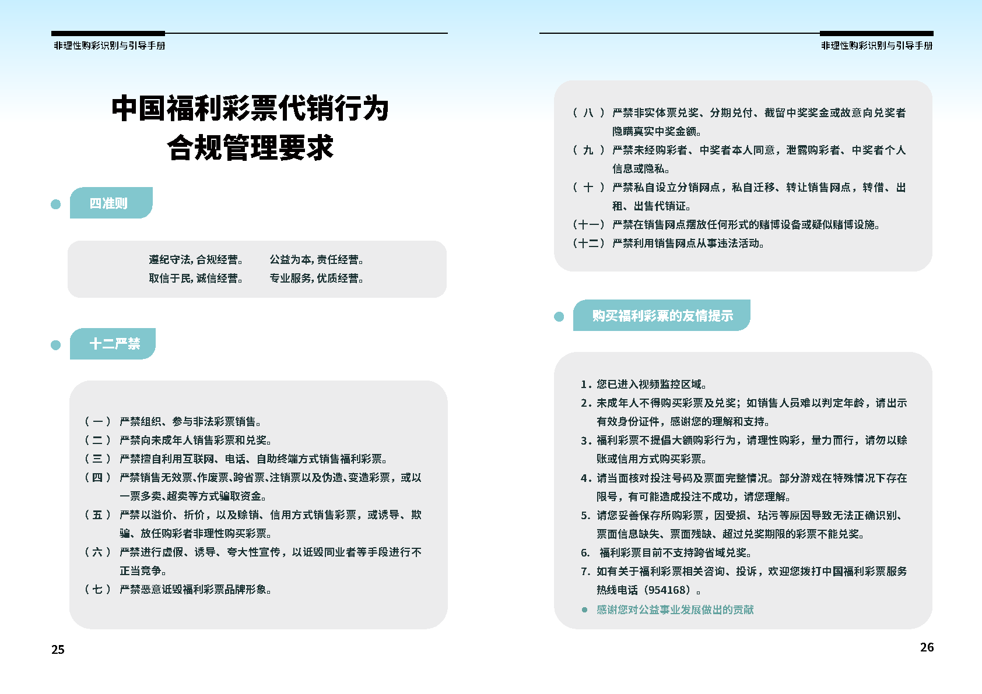Click item (三) about 互联网、电话、自助终端 sales
The width and height of the screenshot is (982, 694).
tap(236, 459)
